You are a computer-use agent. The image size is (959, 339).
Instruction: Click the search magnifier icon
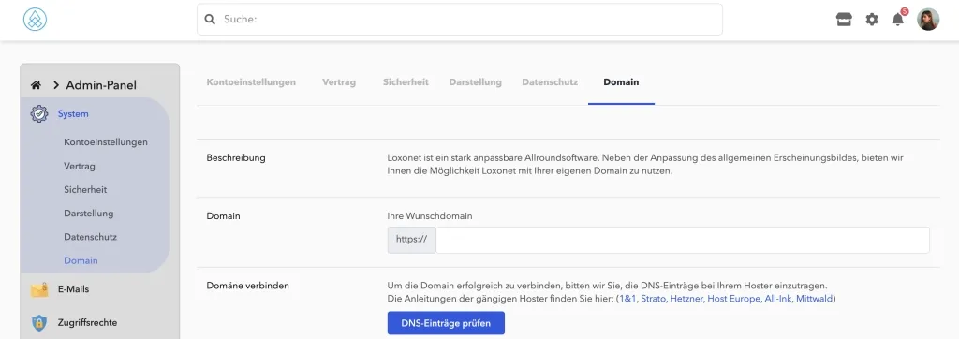(x=210, y=20)
